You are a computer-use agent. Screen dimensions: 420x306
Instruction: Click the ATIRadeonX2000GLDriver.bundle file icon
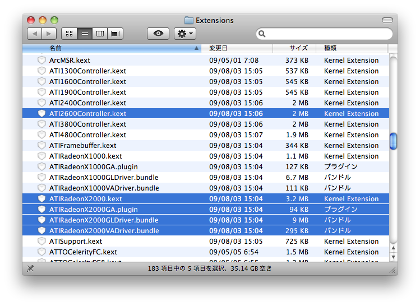[x=41, y=220]
